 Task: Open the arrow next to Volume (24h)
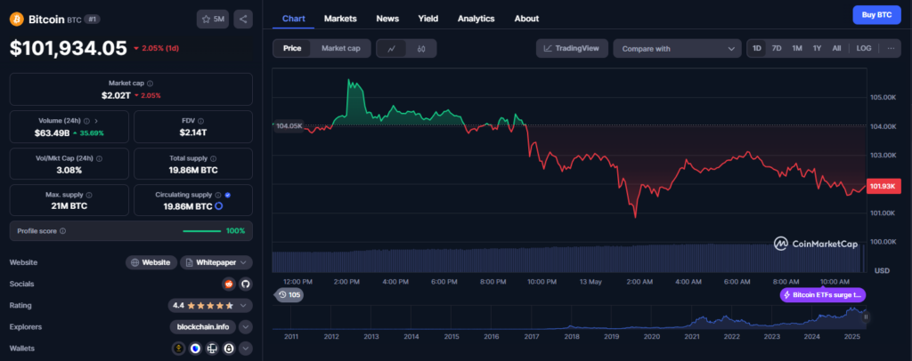coord(96,121)
